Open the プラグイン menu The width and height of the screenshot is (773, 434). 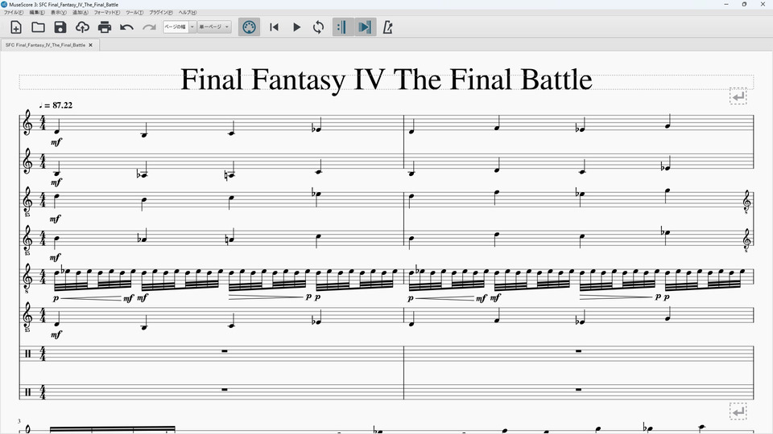161,12
